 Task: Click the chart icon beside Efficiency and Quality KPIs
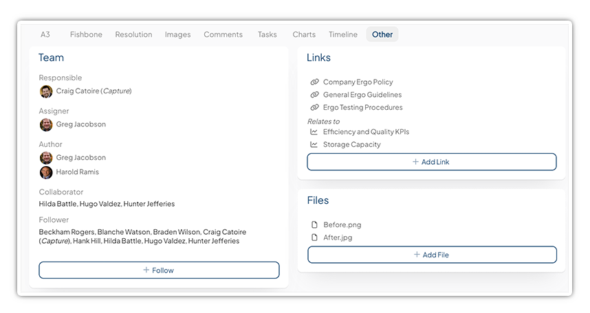point(314,132)
